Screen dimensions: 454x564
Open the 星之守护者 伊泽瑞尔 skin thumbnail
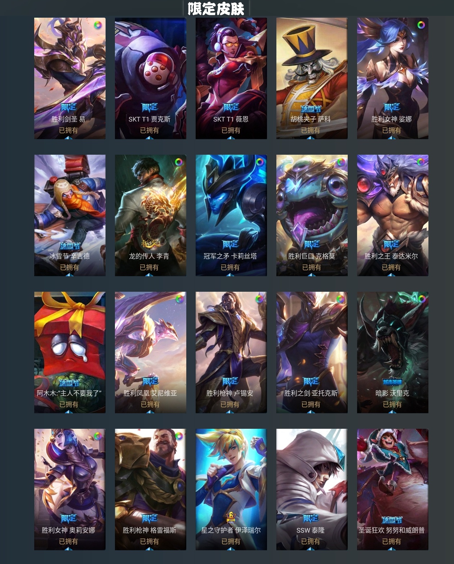pos(231,489)
